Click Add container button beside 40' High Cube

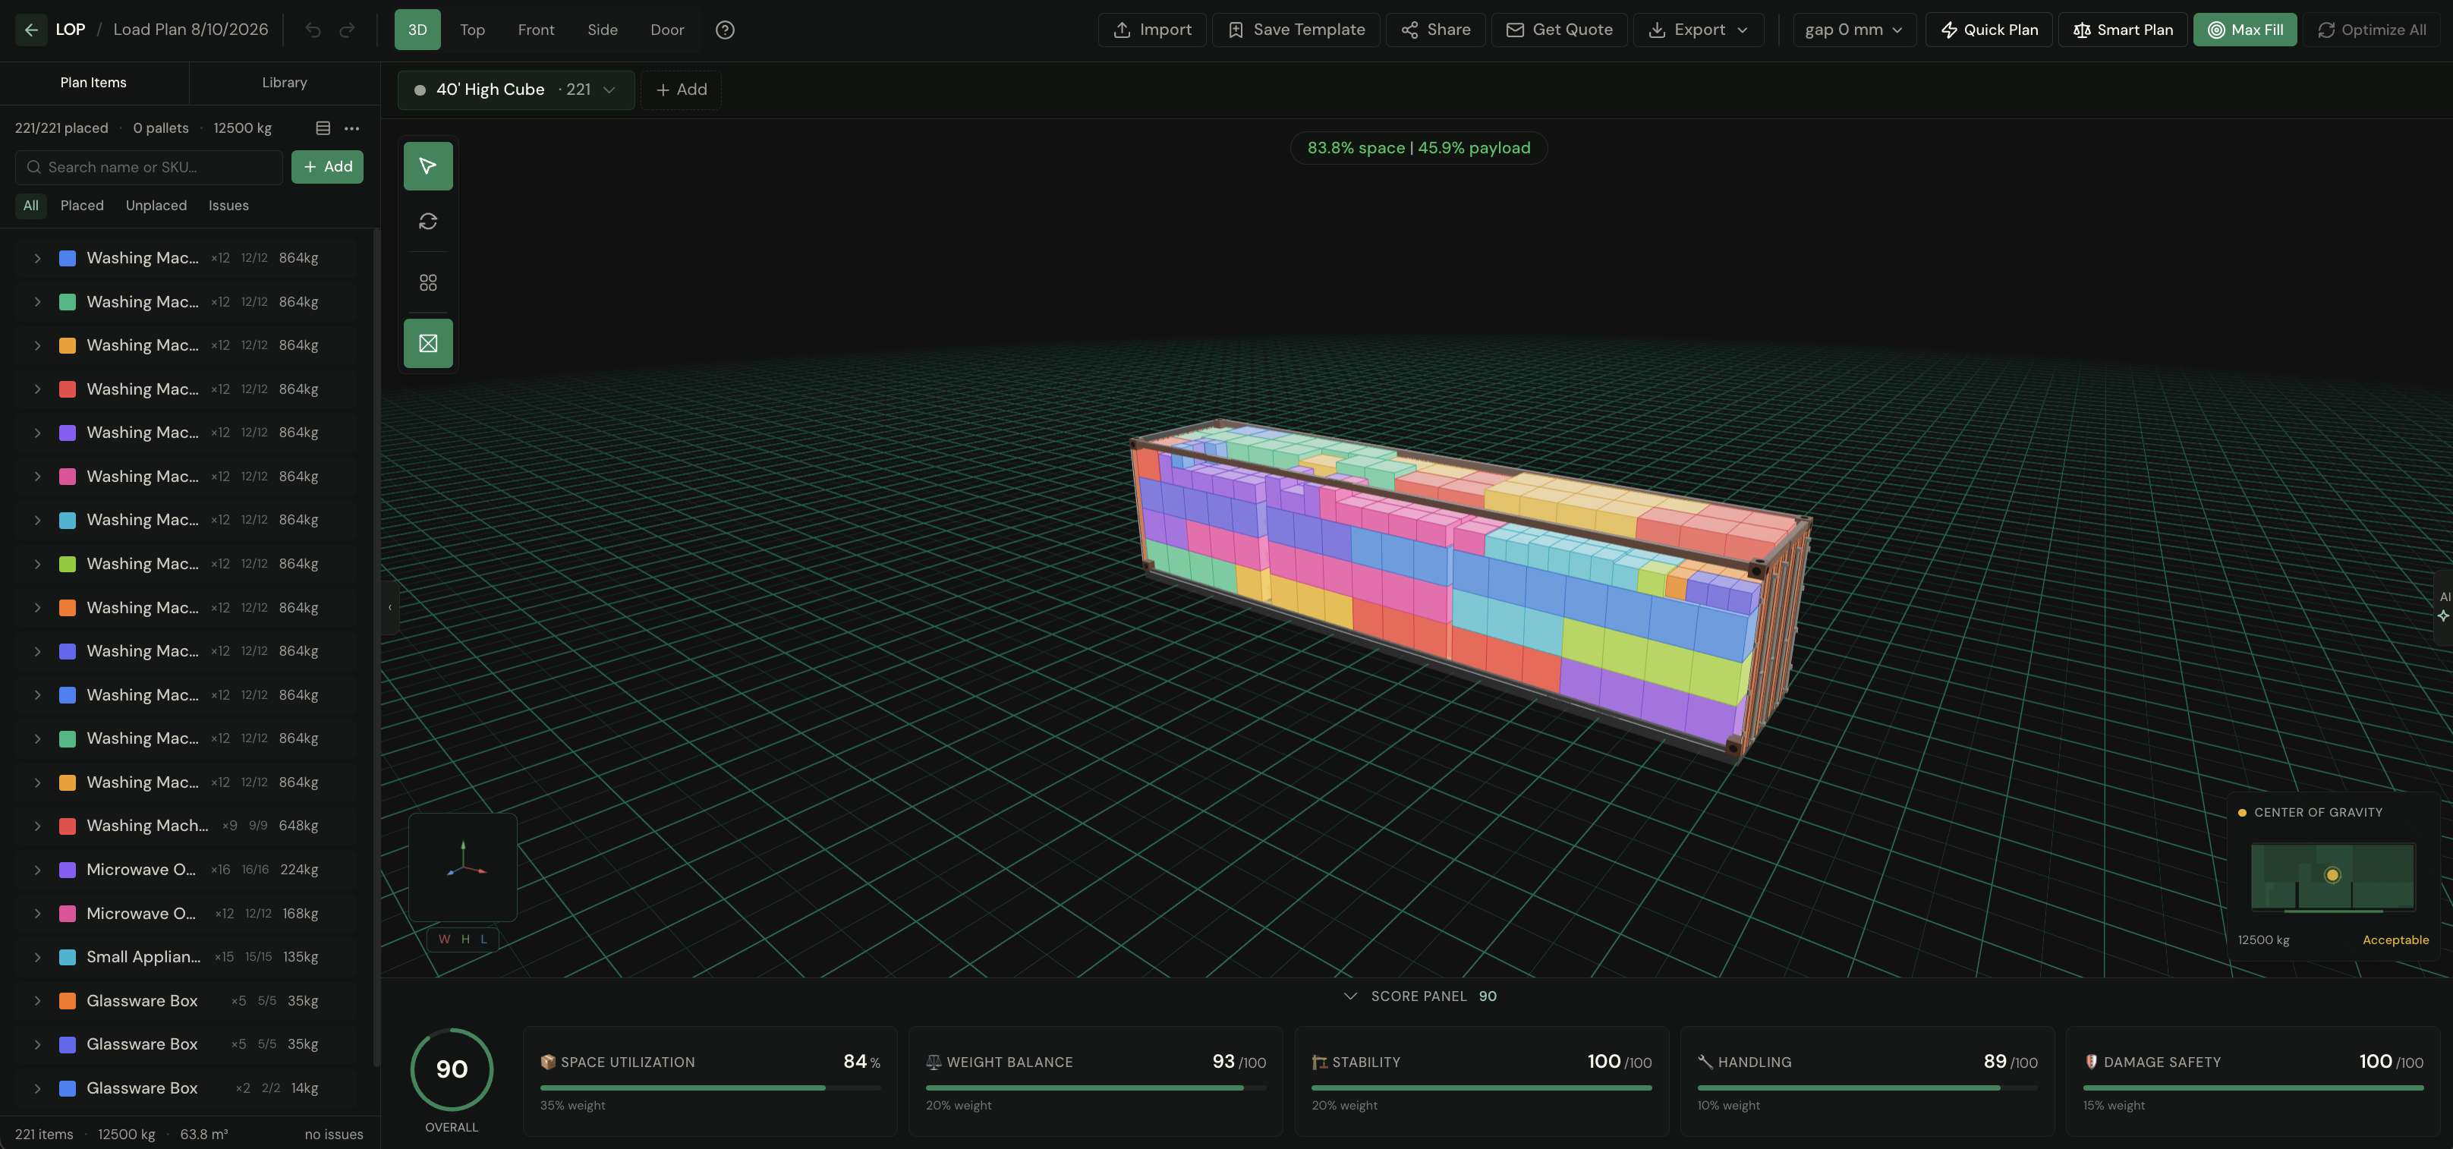tap(681, 90)
